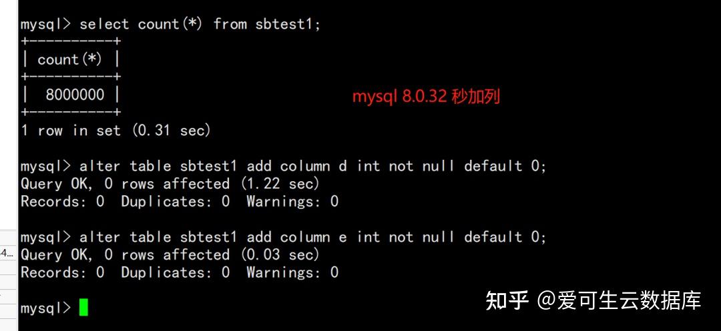Click the first mysql> prompt at the top
Image resolution: width=721 pixels, height=331 pixels.
[x=45, y=25]
